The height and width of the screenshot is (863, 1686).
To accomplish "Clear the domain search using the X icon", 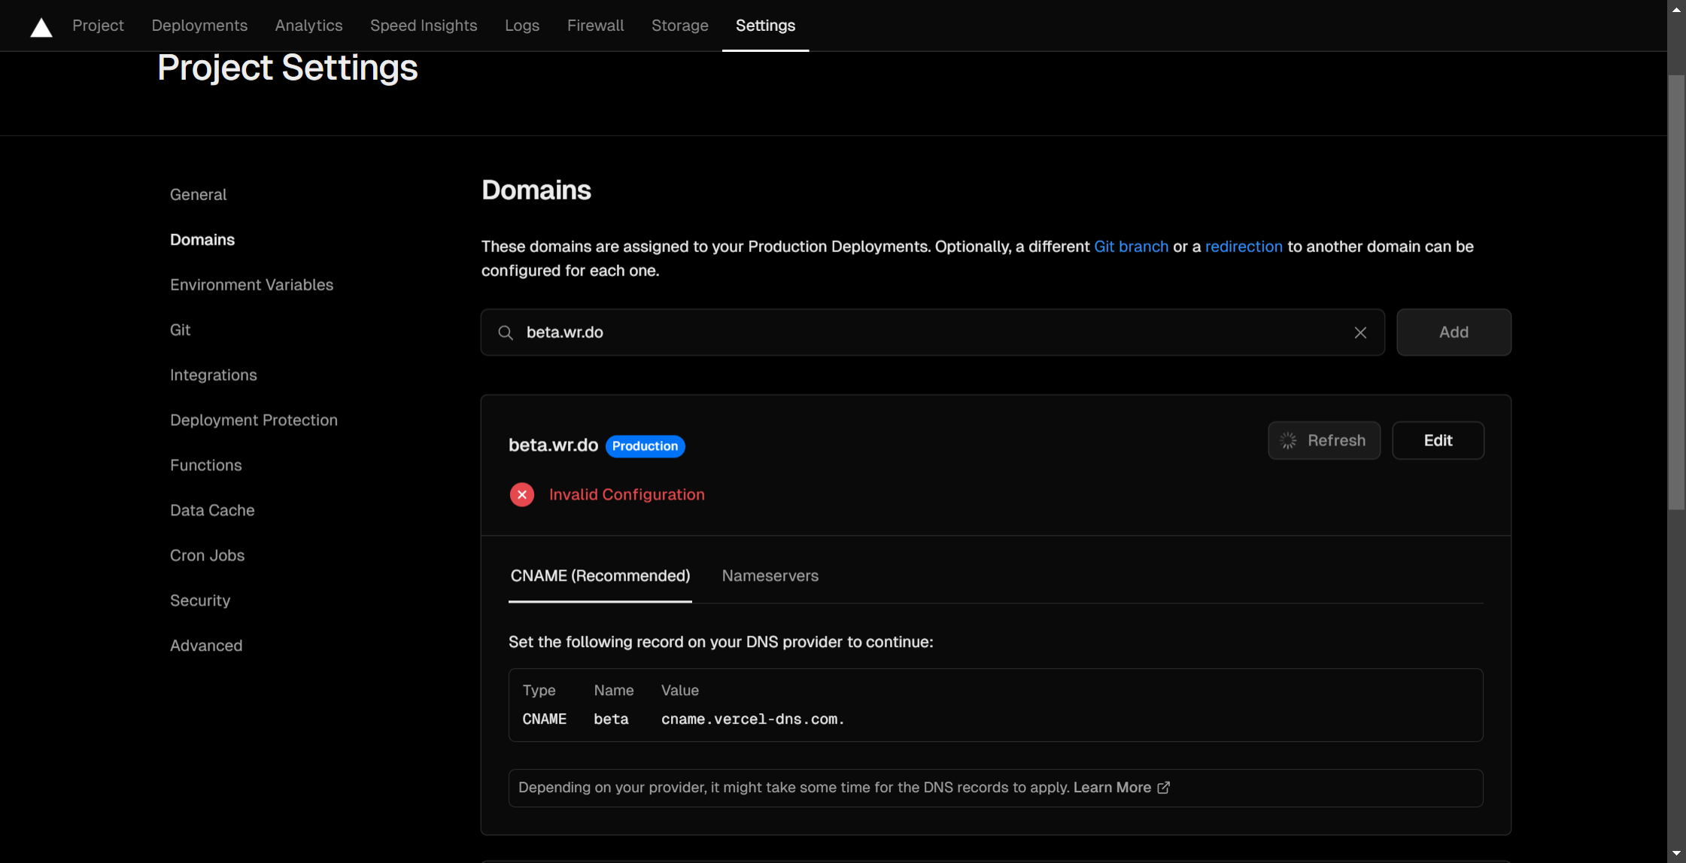I will click(x=1359, y=332).
